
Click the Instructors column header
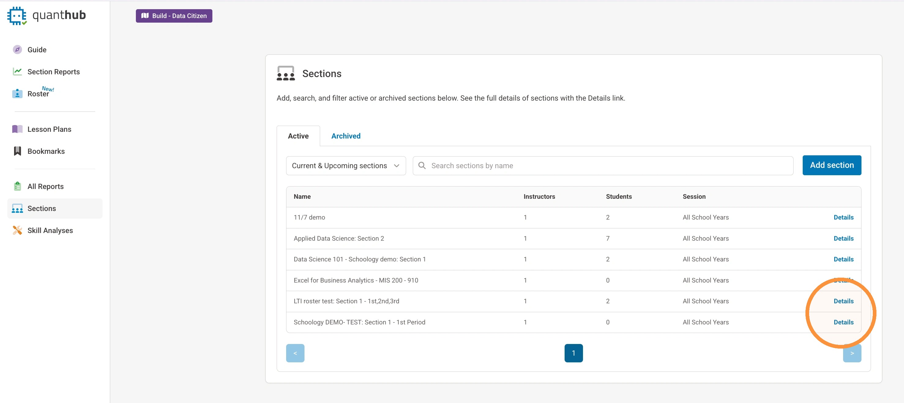(539, 197)
